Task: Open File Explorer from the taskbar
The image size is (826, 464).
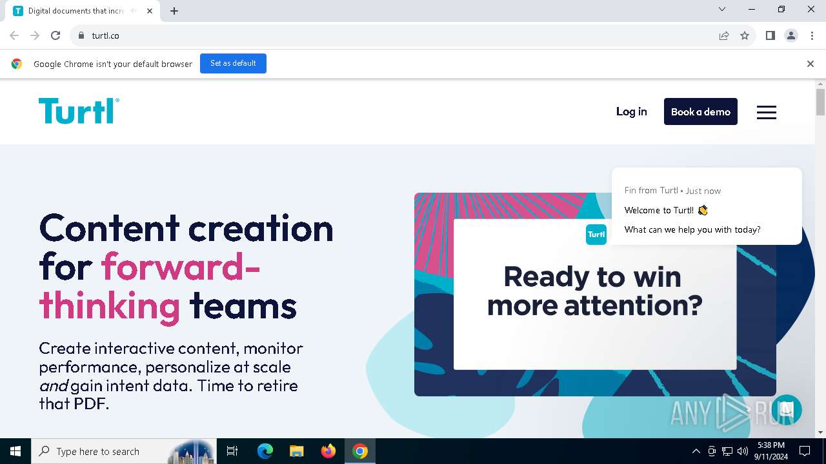Action: coord(296,451)
